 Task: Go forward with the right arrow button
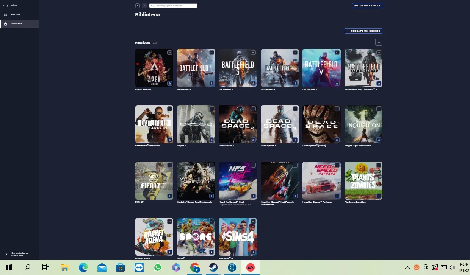coord(144,6)
